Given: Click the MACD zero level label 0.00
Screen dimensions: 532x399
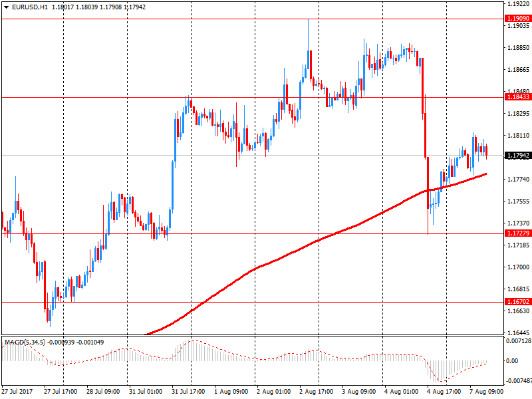Looking at the screenshot, I should pyautogui.click(x=512, y=361).
